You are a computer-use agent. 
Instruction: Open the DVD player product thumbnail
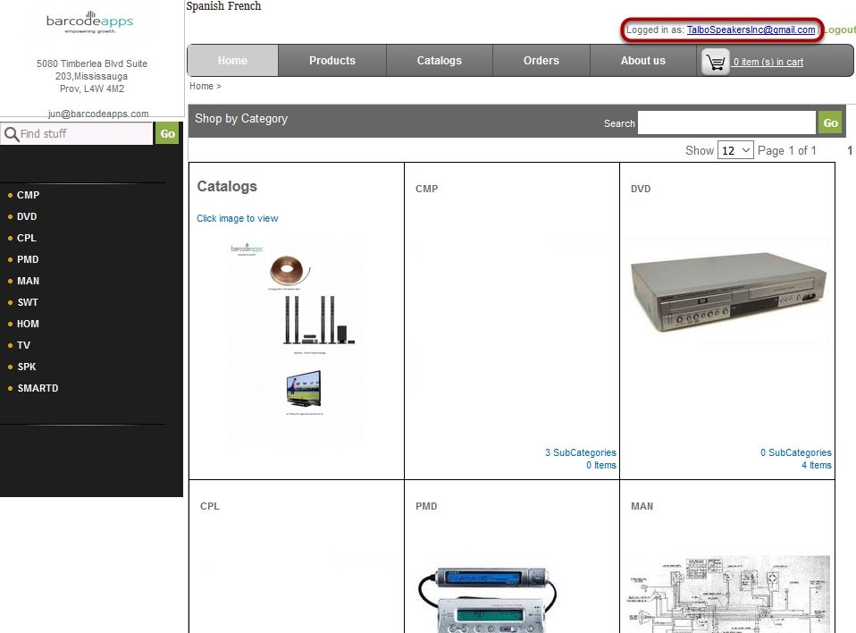click(x=727, y=291)
